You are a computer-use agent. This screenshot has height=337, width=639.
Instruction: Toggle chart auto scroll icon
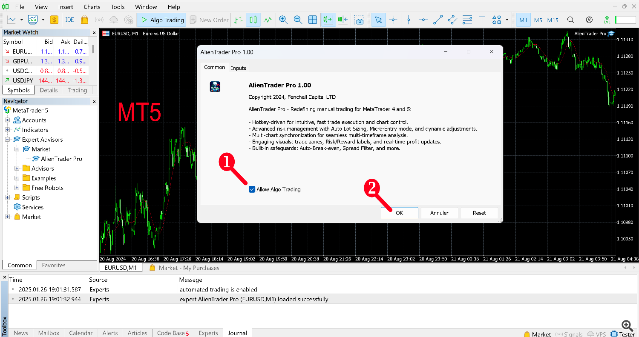pos(328,20)
